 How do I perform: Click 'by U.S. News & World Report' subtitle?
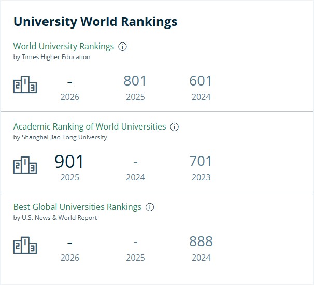[x=55, y=218]
